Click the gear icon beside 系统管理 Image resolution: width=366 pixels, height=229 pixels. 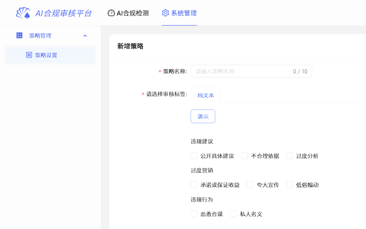pos(165,13)
